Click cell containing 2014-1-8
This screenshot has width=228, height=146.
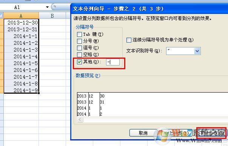click(22, 84)
